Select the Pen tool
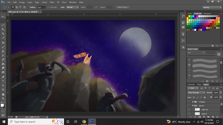This screenshot has height=125, width=223. pos(3,77)
